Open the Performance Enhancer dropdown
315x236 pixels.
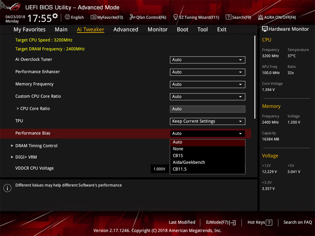click(207, 72)
